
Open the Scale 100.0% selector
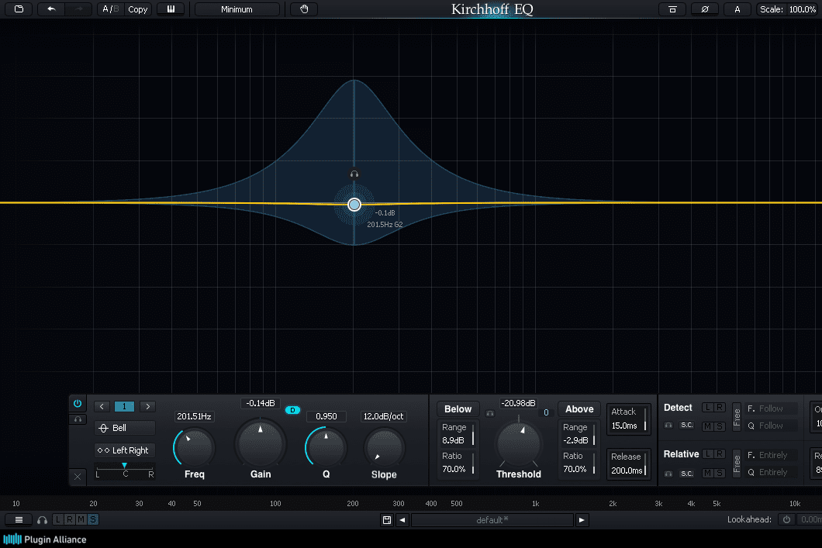[x=787, y=9]
